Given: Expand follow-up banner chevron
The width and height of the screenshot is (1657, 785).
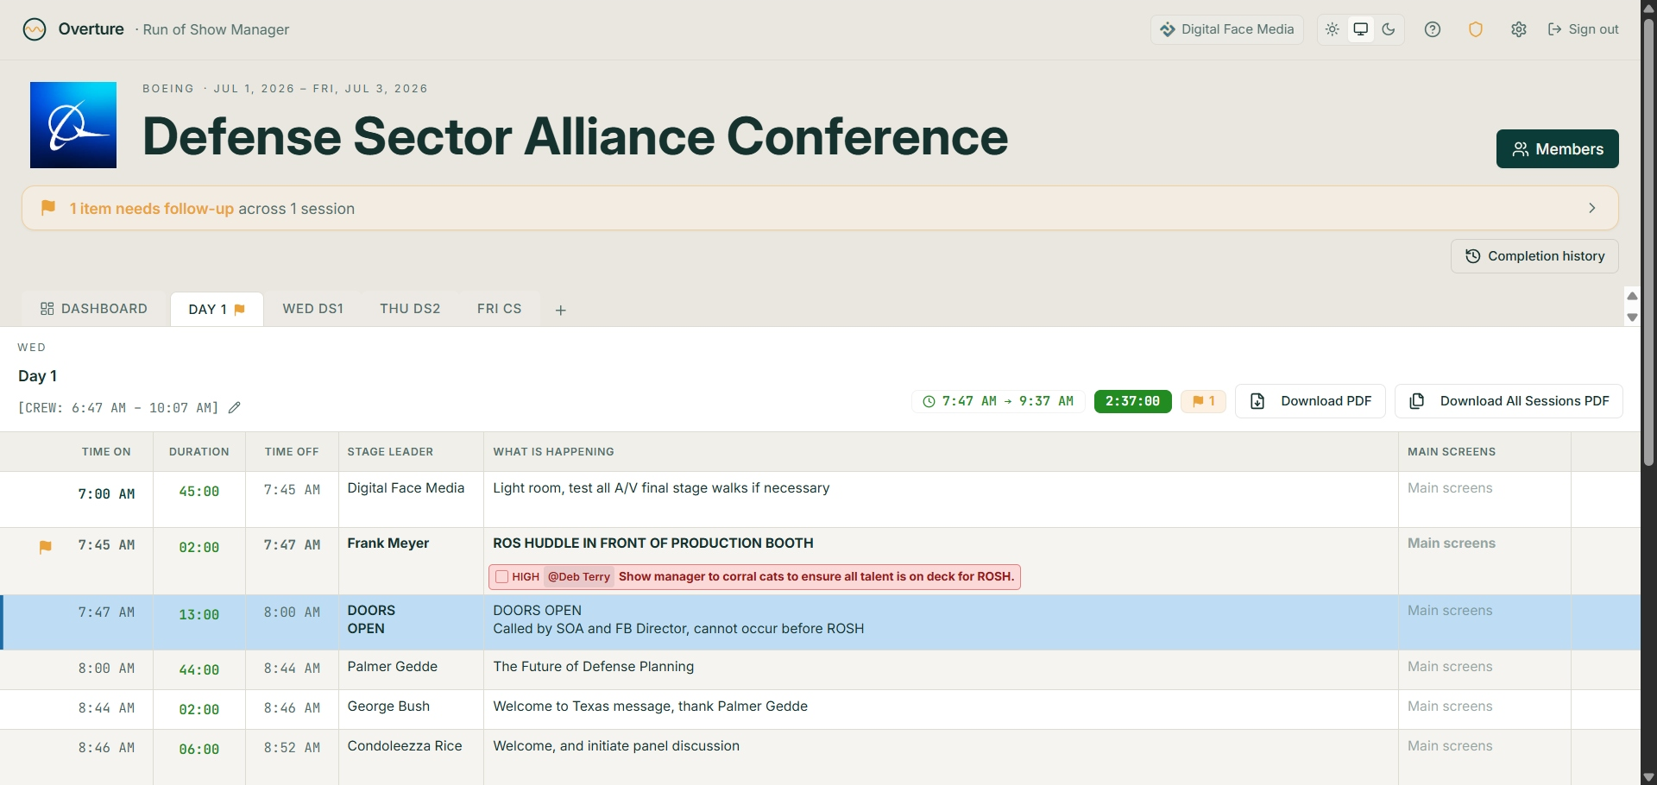Looking at the screenshot, I should tap(1592, 208).
